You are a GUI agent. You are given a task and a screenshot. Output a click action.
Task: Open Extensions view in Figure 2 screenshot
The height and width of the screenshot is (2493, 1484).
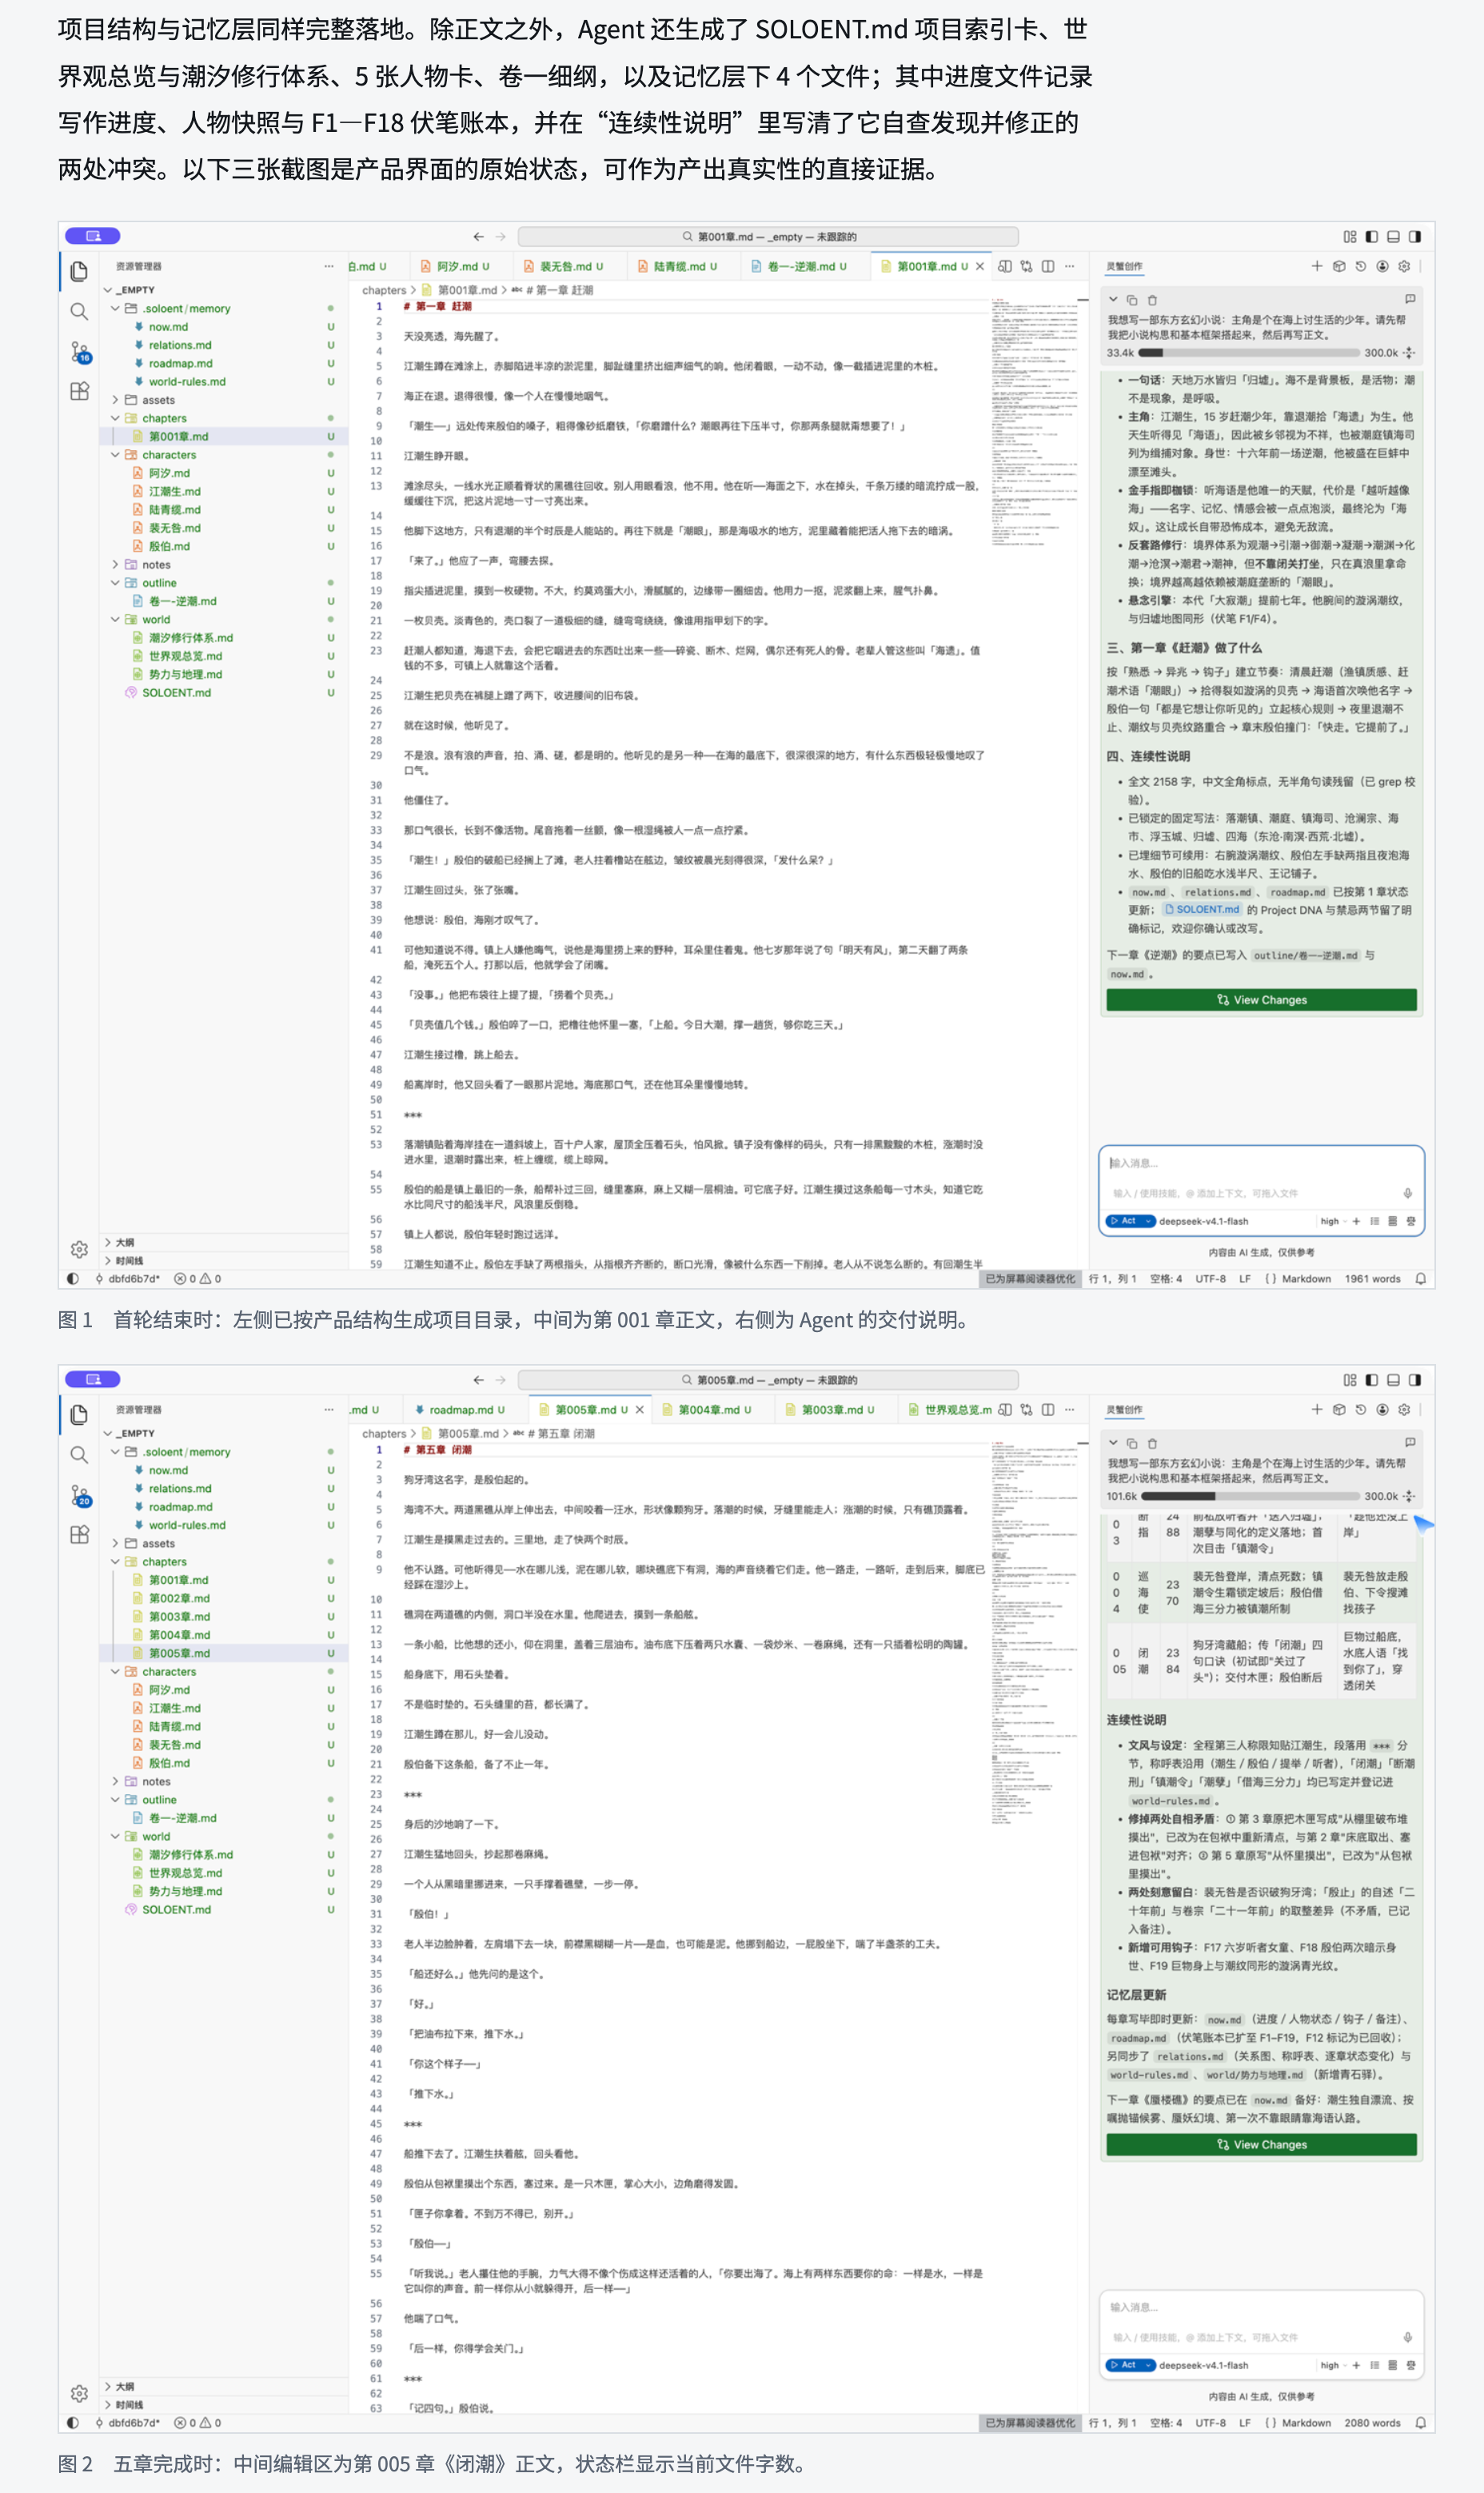[x=79, y=1535]
